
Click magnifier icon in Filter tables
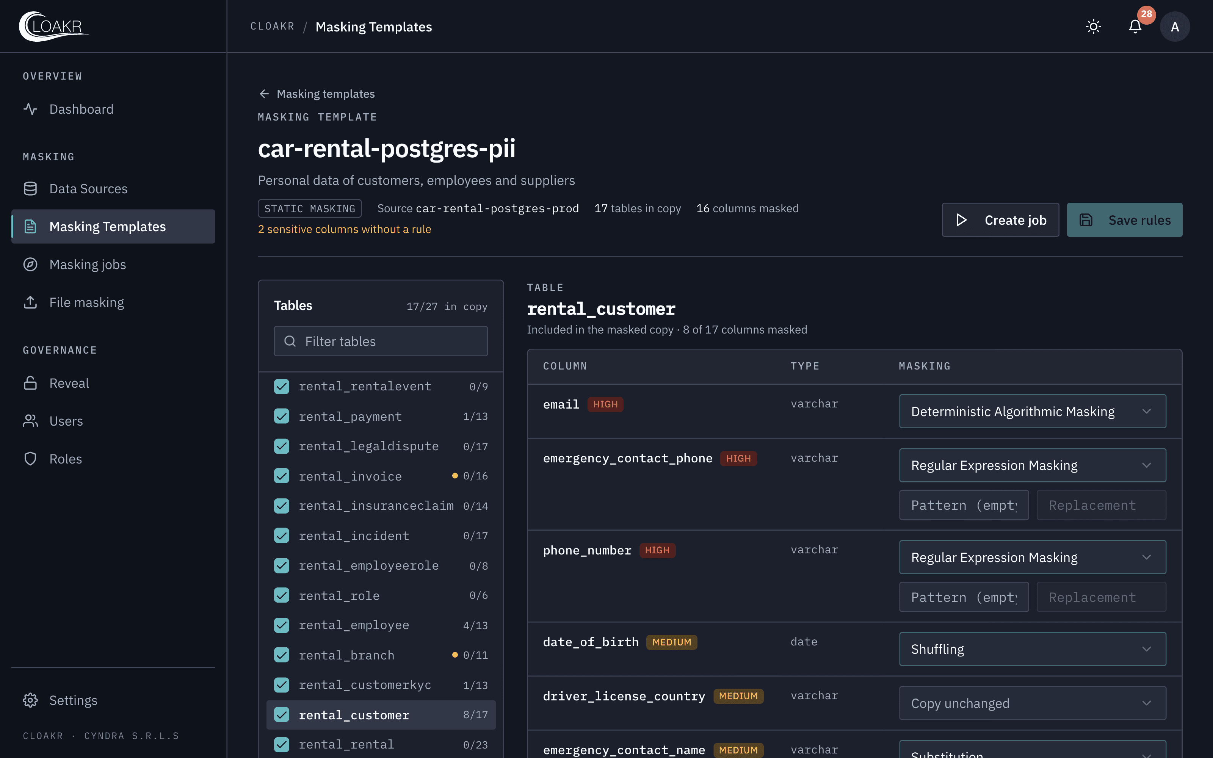pos(290,341)
